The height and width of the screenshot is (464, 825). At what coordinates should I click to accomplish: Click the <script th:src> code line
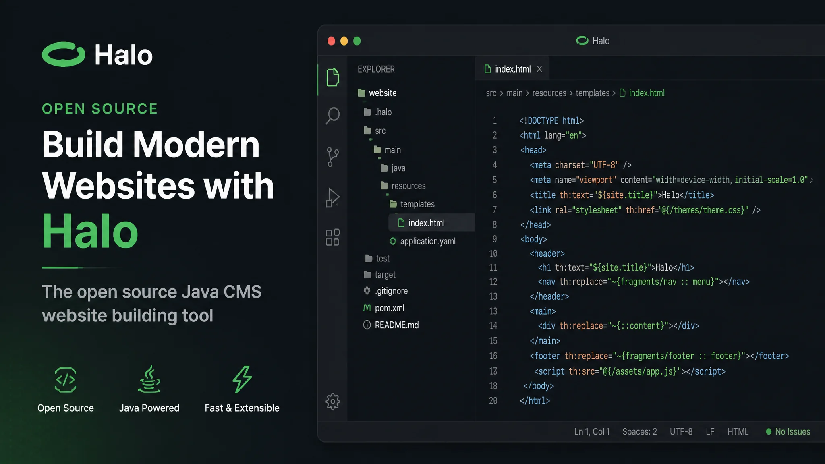coord(630,371)
